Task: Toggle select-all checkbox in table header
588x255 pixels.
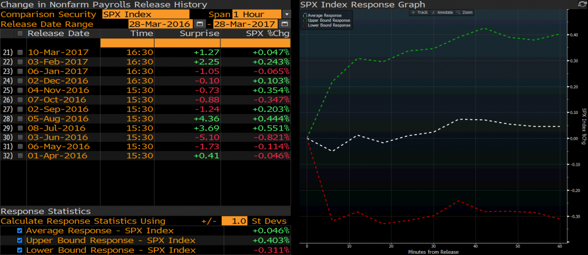Action: pyautogui.click(x=20, y=33)
